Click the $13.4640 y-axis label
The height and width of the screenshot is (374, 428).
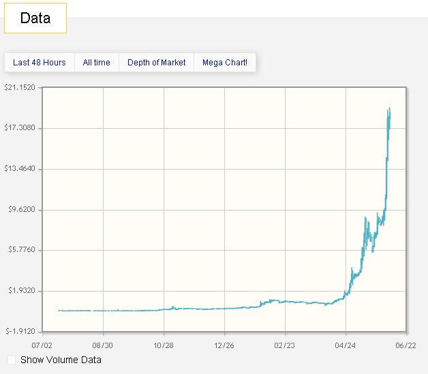(20, 169)
